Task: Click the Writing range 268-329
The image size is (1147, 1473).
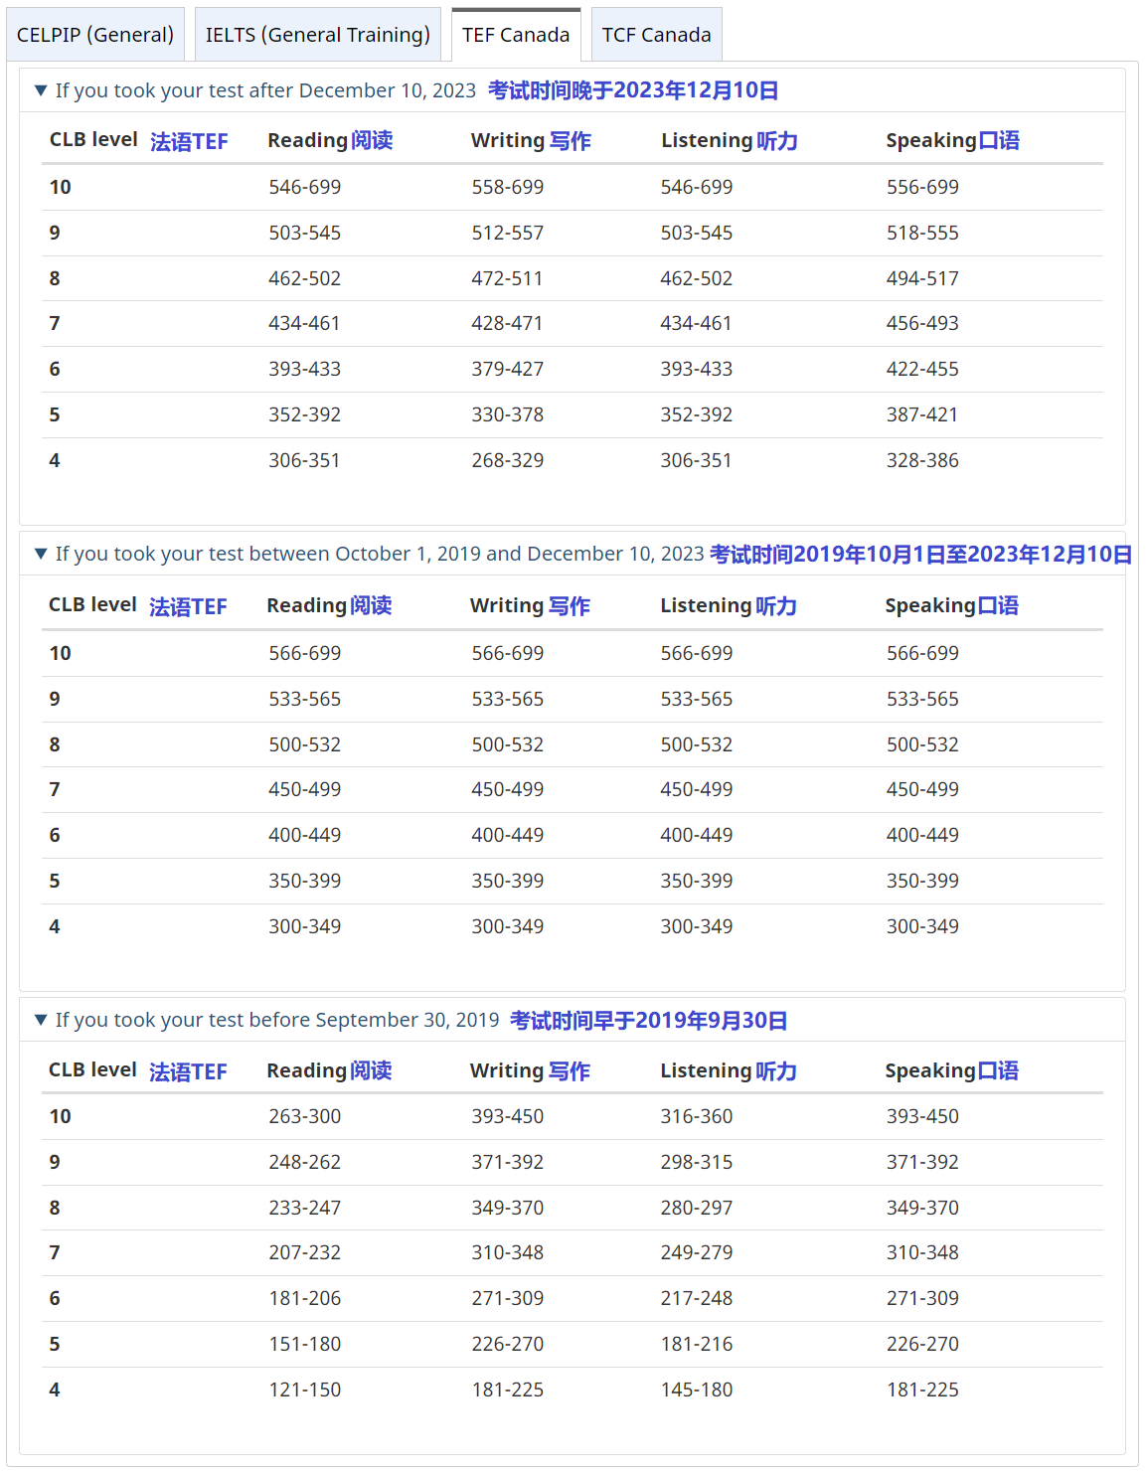Action: 507,460
